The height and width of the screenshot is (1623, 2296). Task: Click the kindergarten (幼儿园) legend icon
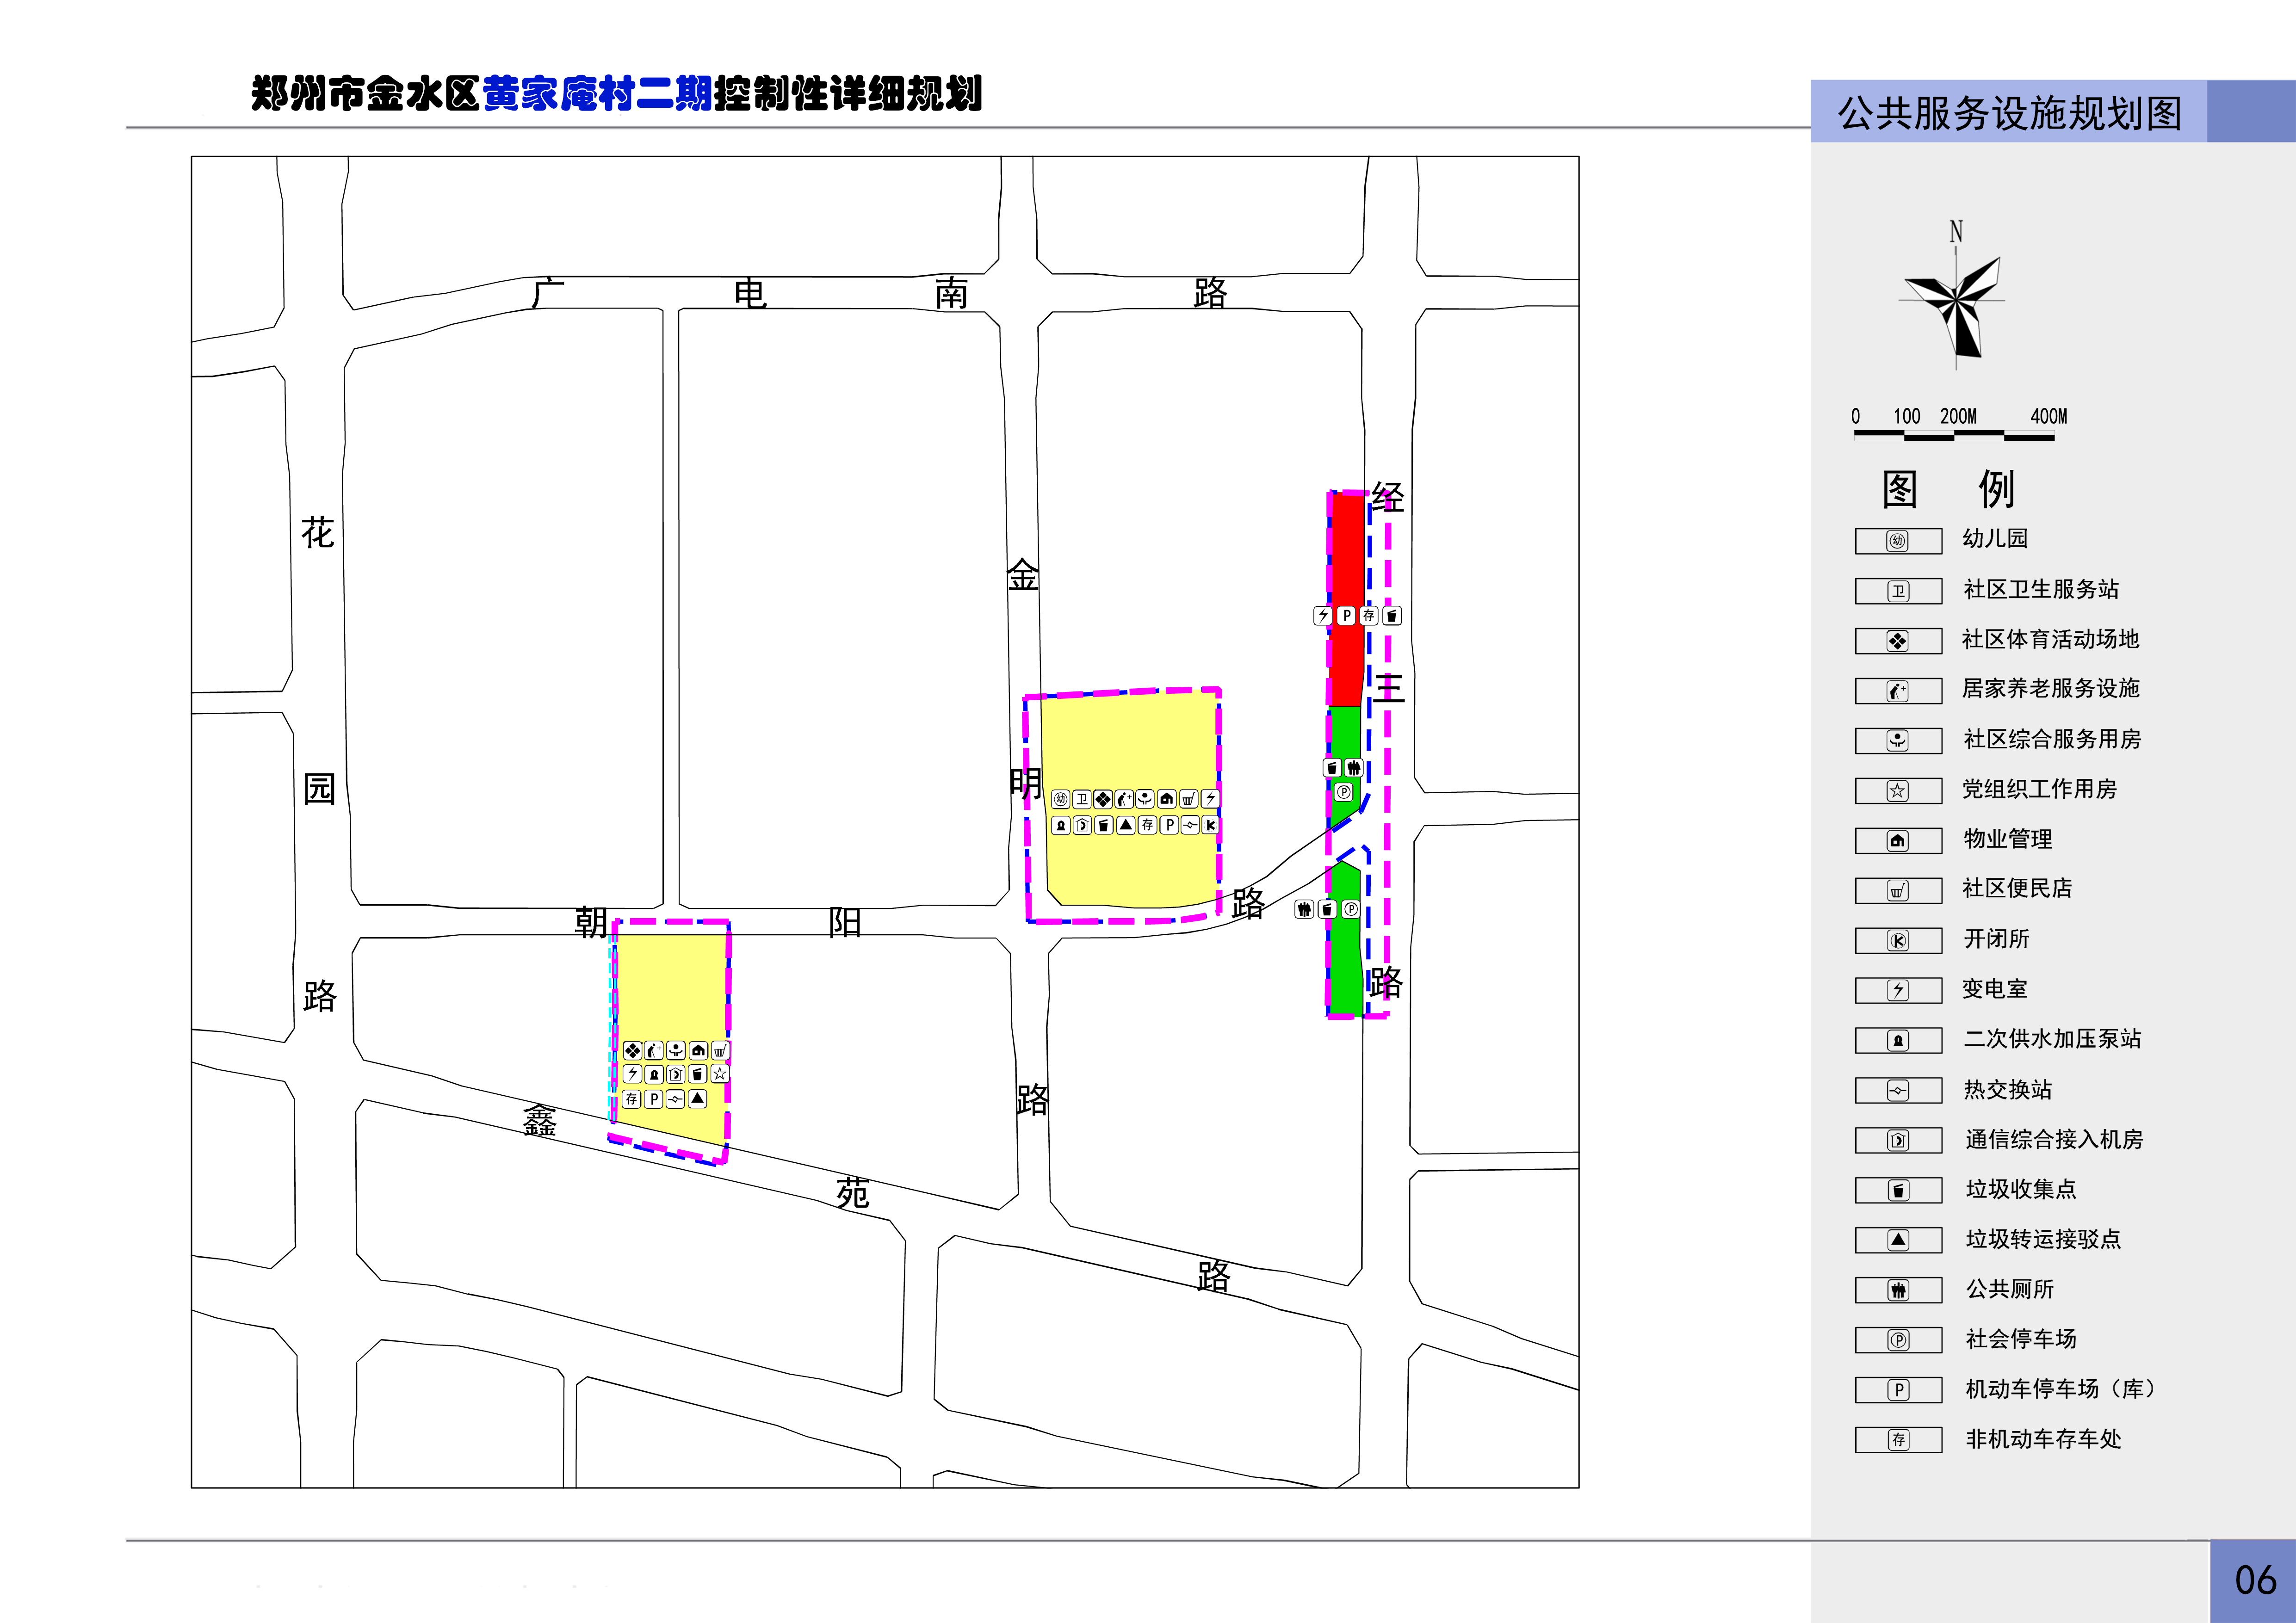(x=1897, y=541)
